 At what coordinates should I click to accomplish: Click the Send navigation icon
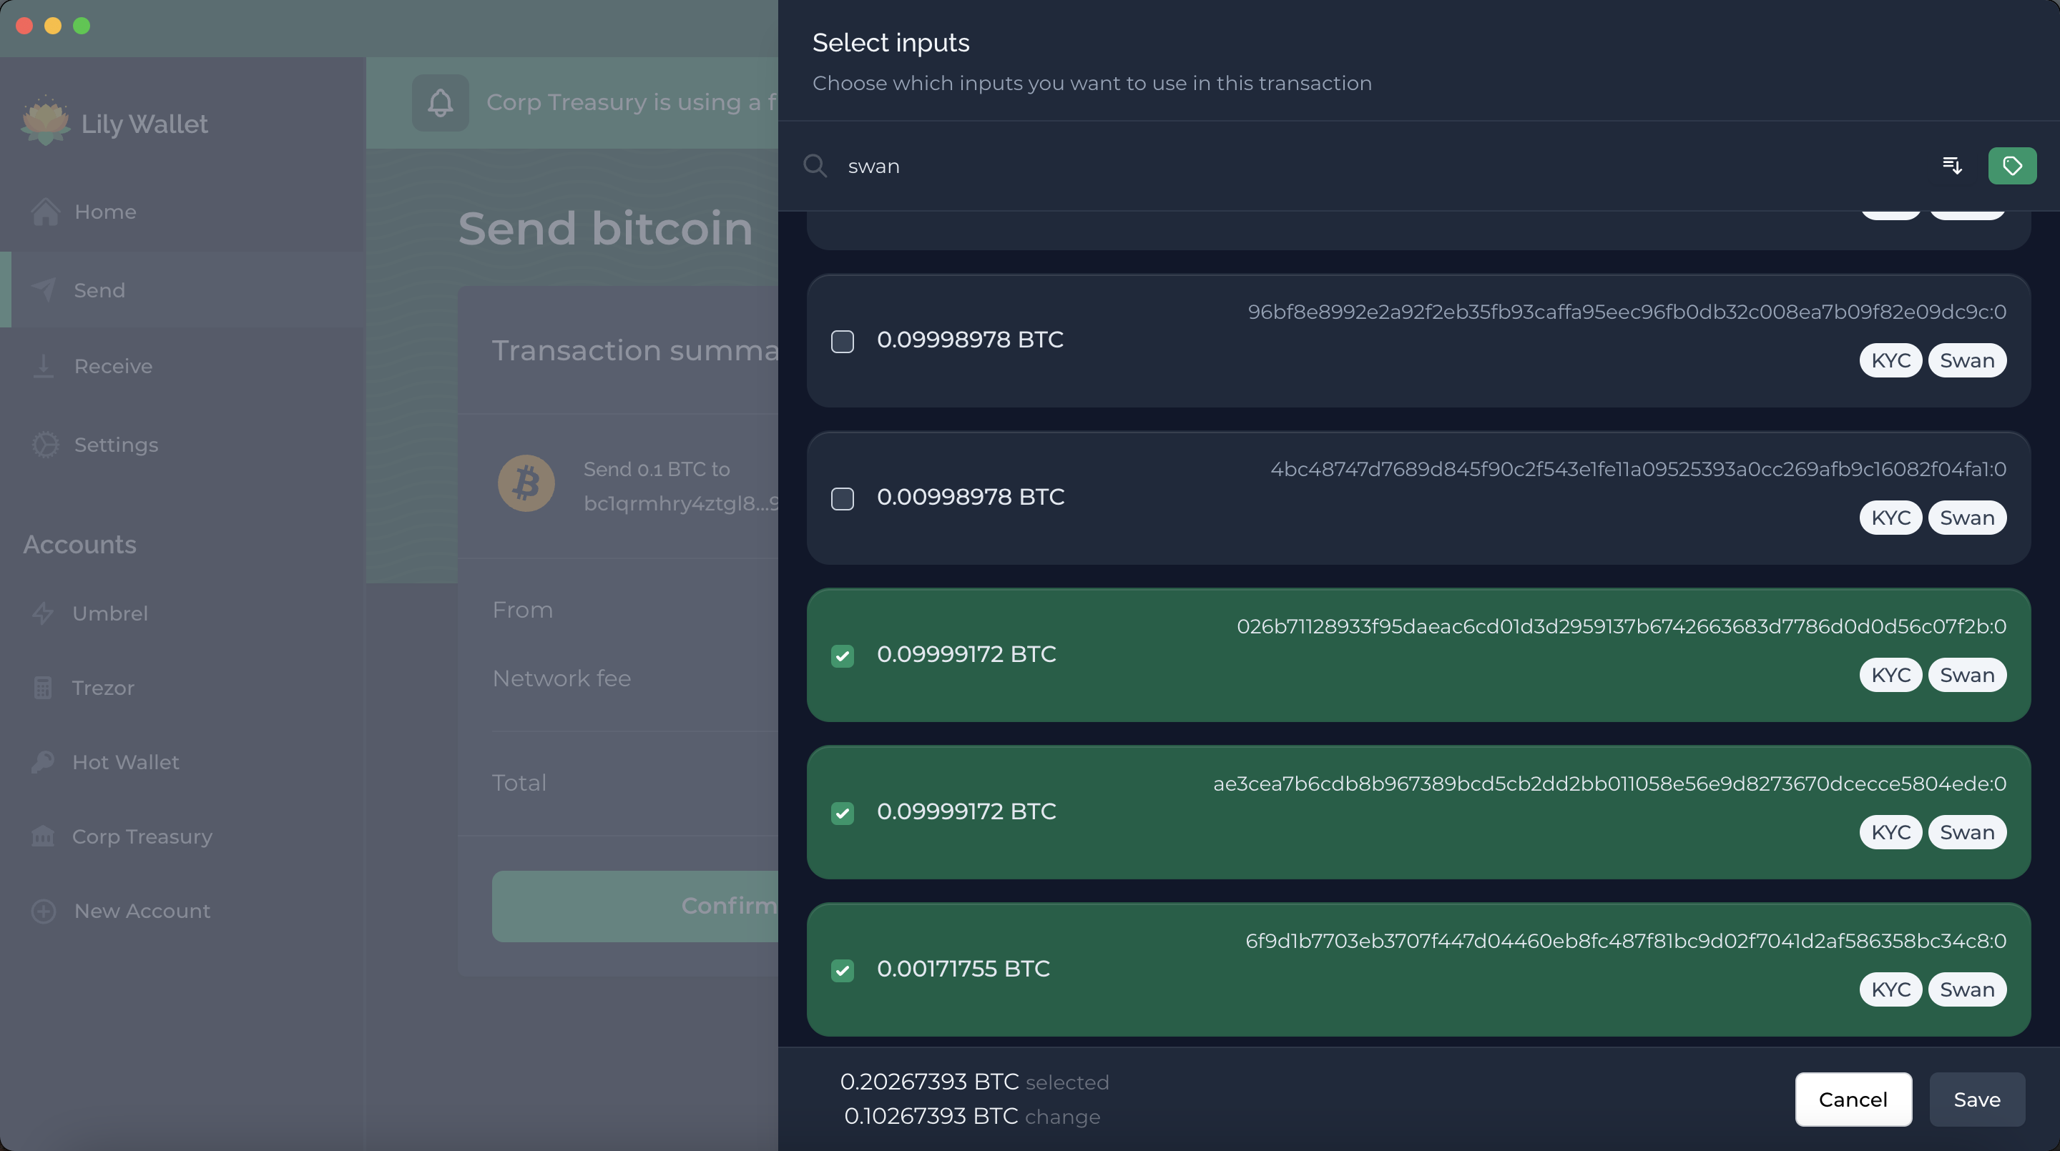point(44,288)
